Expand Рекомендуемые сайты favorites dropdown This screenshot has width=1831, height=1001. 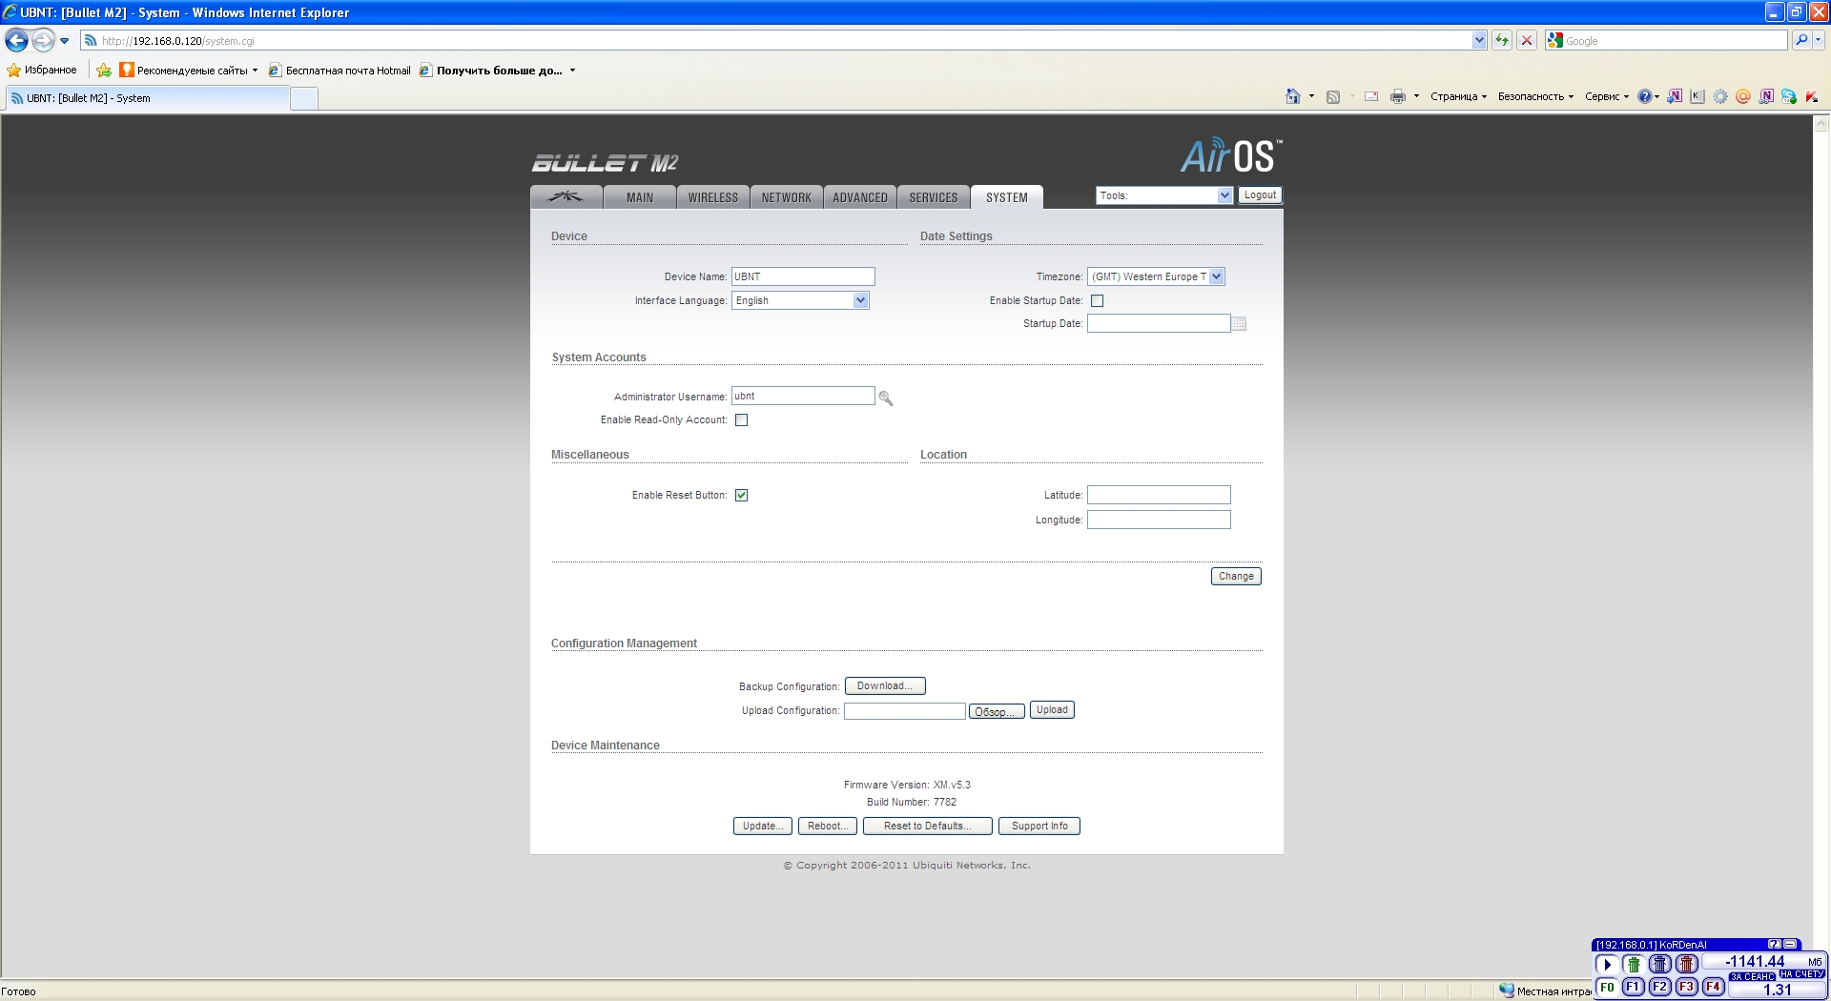pyautogui.click(x=255, y=71)
